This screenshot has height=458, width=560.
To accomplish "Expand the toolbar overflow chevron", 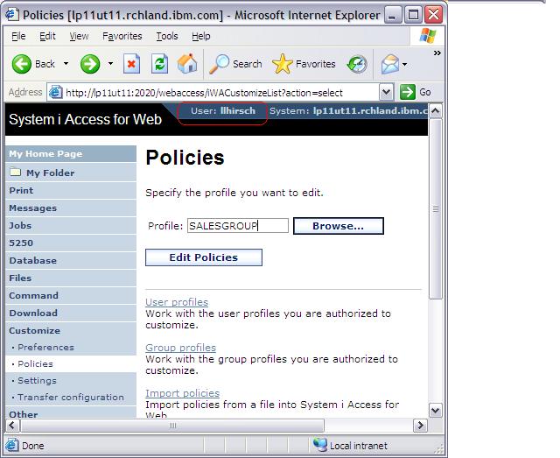I will coord(437,53).
